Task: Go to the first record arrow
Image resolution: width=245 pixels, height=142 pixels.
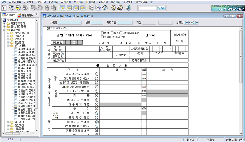Action: (x=63, y=8)
